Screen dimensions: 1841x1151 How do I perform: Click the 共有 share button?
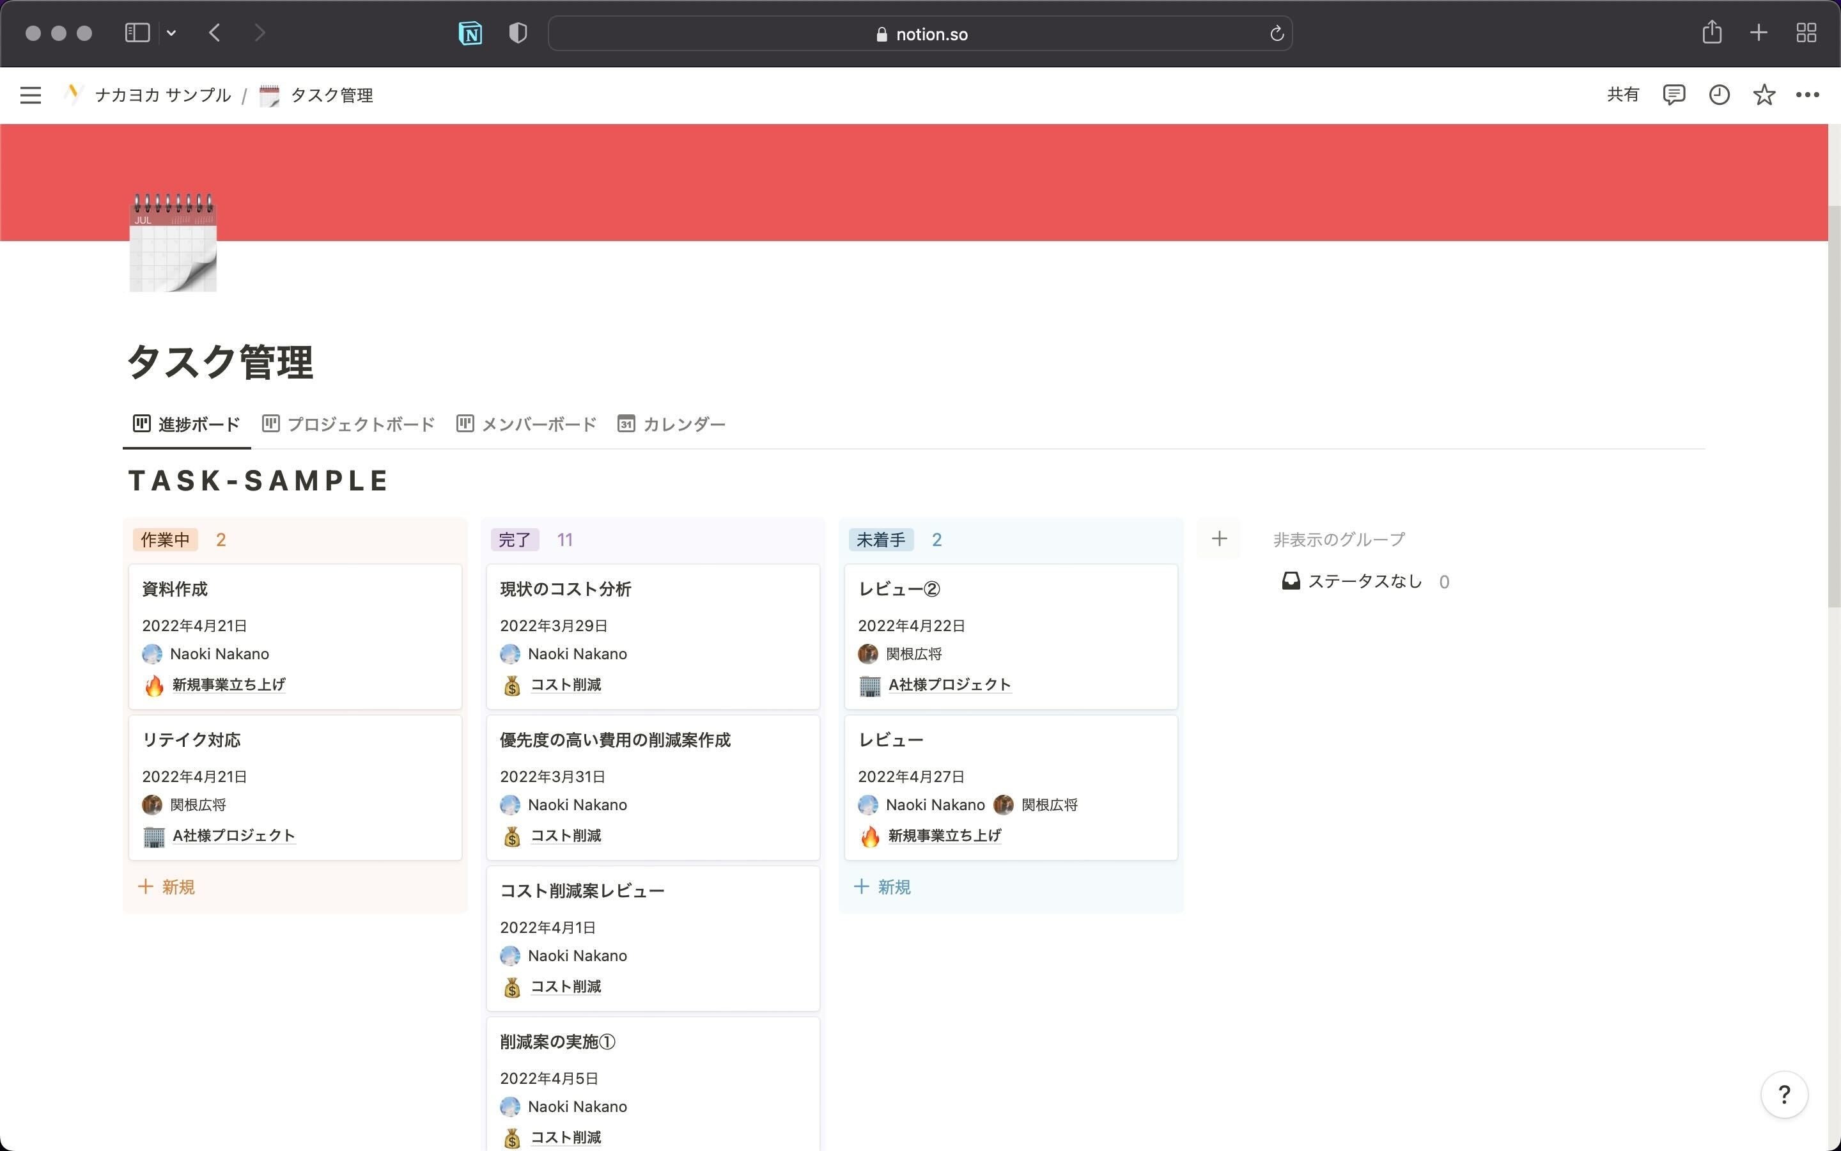[1622, 95]
